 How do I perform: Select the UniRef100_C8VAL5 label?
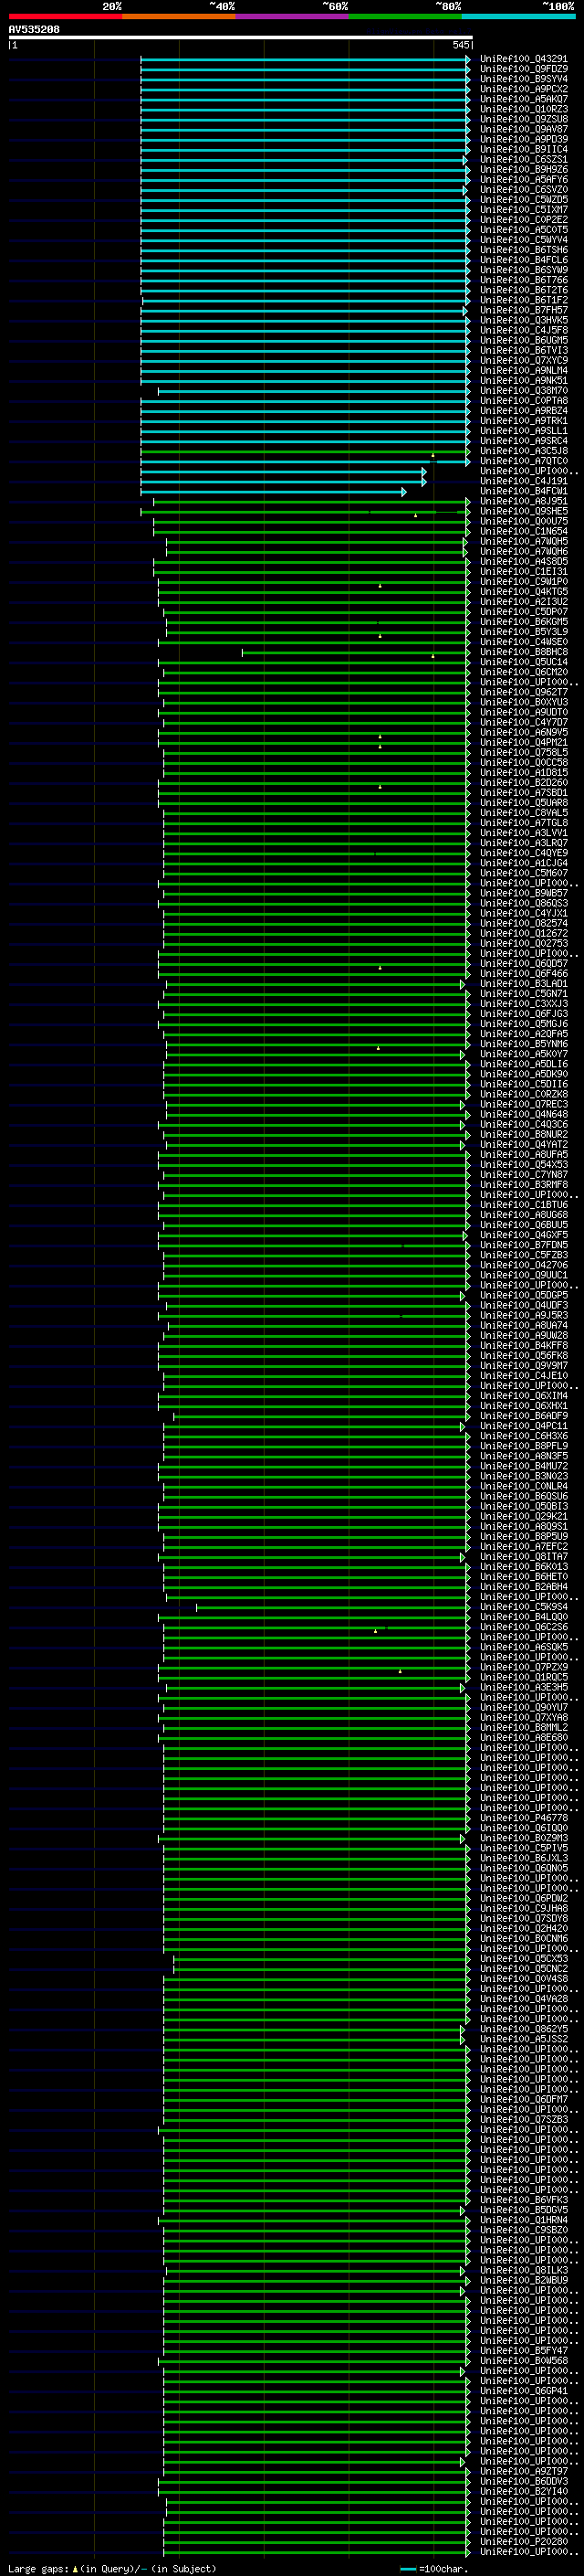tap(523, 813)
